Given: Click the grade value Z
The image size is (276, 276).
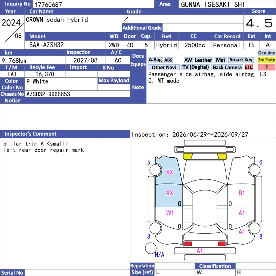Looking at the screenshot, I should pos(126,19).
